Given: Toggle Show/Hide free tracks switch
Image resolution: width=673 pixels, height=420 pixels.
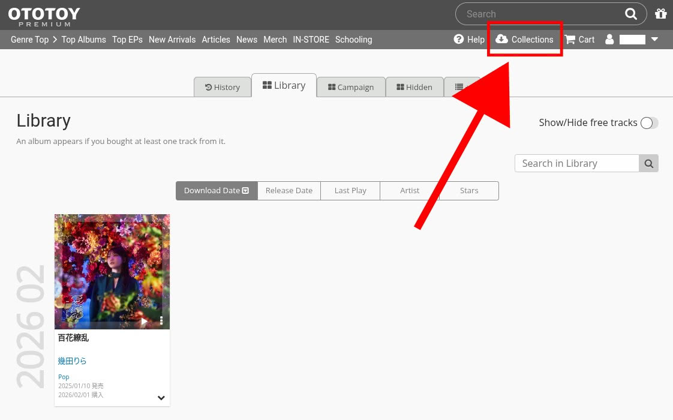Looking at the screenshot, I should pos(648,123).
